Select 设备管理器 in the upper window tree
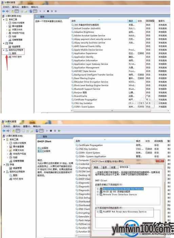174x238 pixels. coord(17,40)
